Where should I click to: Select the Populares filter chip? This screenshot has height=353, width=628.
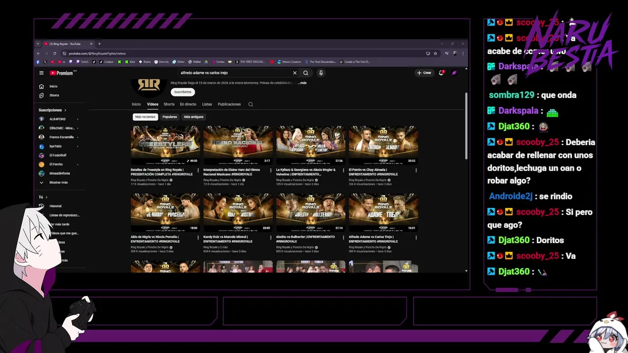click(170, 117)
